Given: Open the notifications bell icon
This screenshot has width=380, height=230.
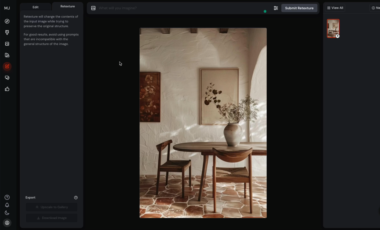Looking at the screenshot, I should point(7,205).
